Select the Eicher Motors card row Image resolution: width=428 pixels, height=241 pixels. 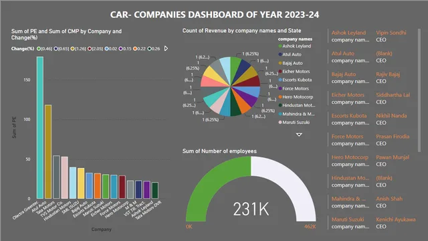pyautogui.click(x=371, y=98)
